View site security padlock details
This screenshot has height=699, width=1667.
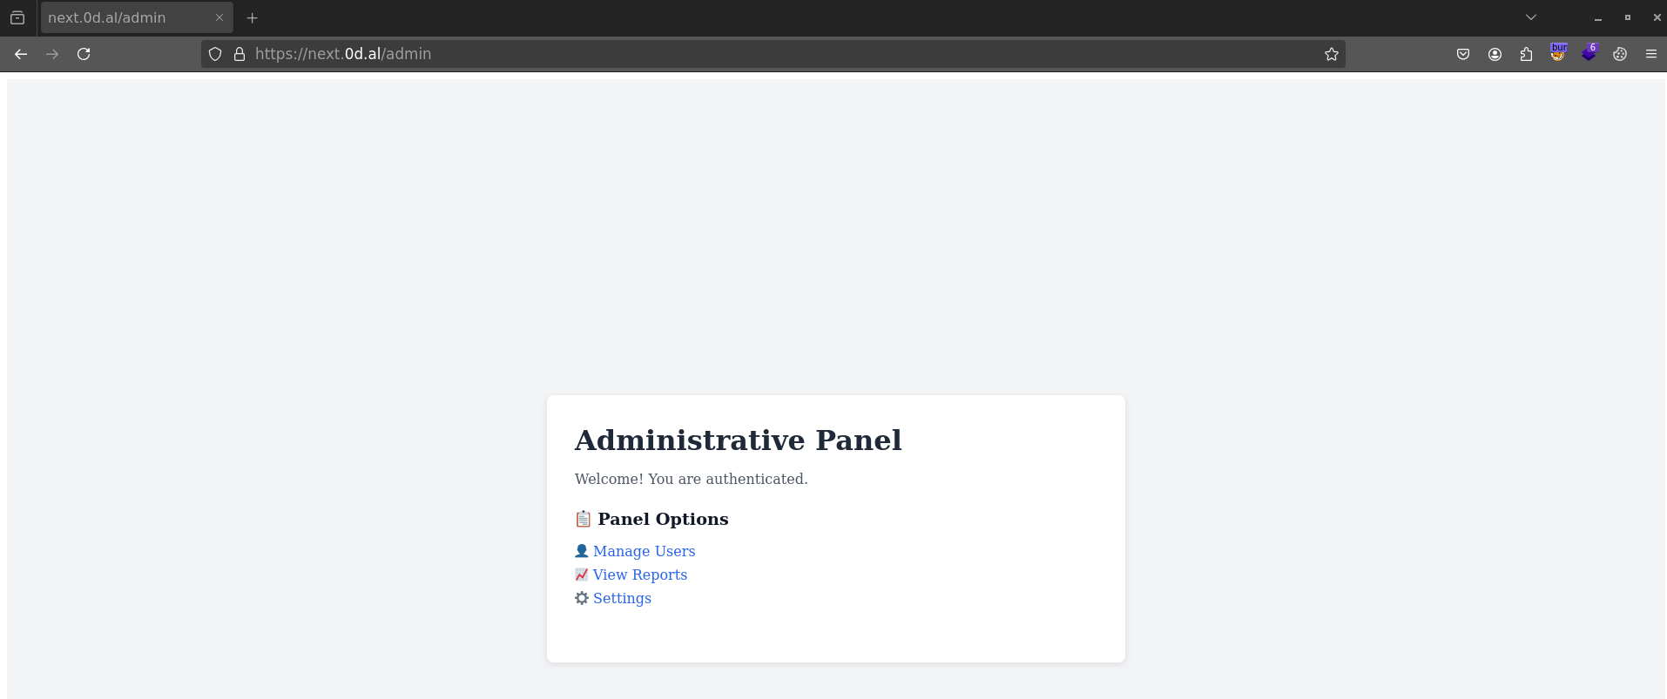[x=240, y=54]
